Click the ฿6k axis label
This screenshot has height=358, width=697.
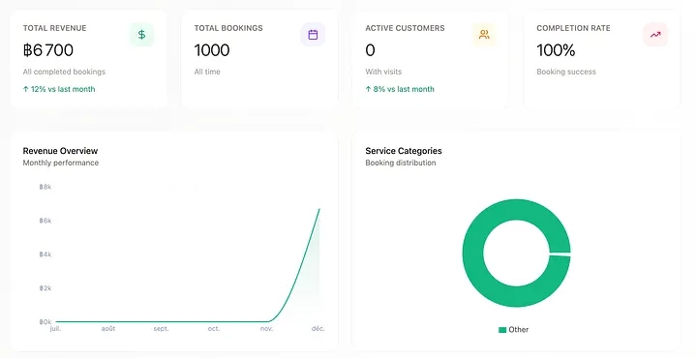[x=45, y=221]
